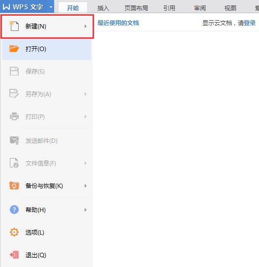
Task: Expand the 文件信息(F) submenu arrow
Action: pos(86,163)
